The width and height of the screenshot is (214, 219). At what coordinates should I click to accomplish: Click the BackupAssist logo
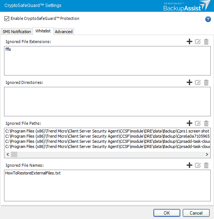[x=187, y=6]
